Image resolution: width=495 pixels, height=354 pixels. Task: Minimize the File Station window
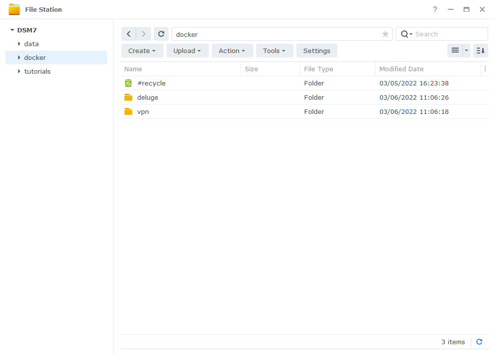450,9
